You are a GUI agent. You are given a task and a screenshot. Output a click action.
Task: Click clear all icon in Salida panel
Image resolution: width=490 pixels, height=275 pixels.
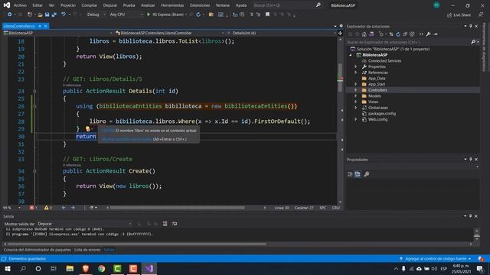(x=165, y=224)
